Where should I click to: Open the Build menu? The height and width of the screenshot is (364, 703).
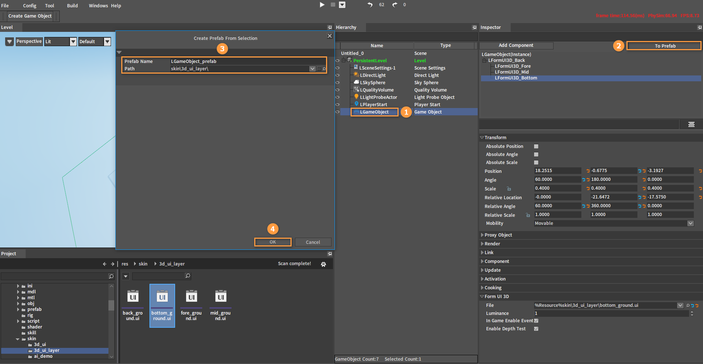(x=73, y=5)
